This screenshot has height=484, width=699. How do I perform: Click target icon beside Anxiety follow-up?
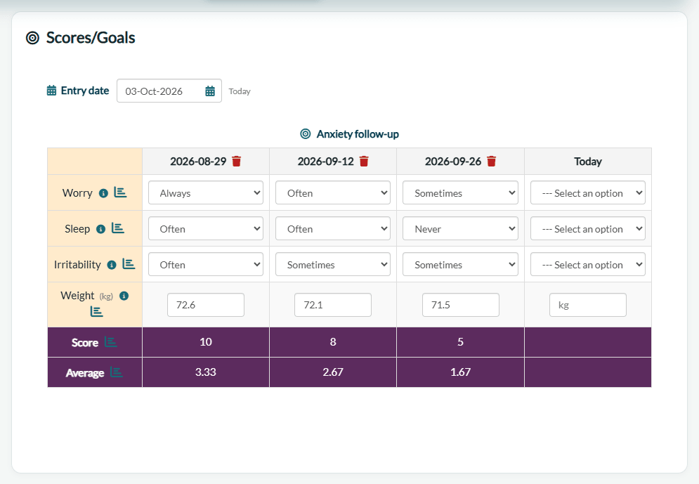(x=306, y=133)
